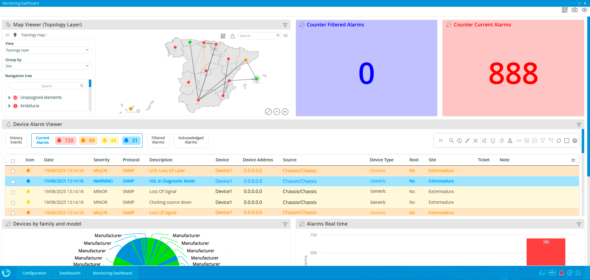Switch to the Acknowledged Alarms tab
The height and width of the screenshot is (280, 590).
pyautogui.click(x=191, y=140)
